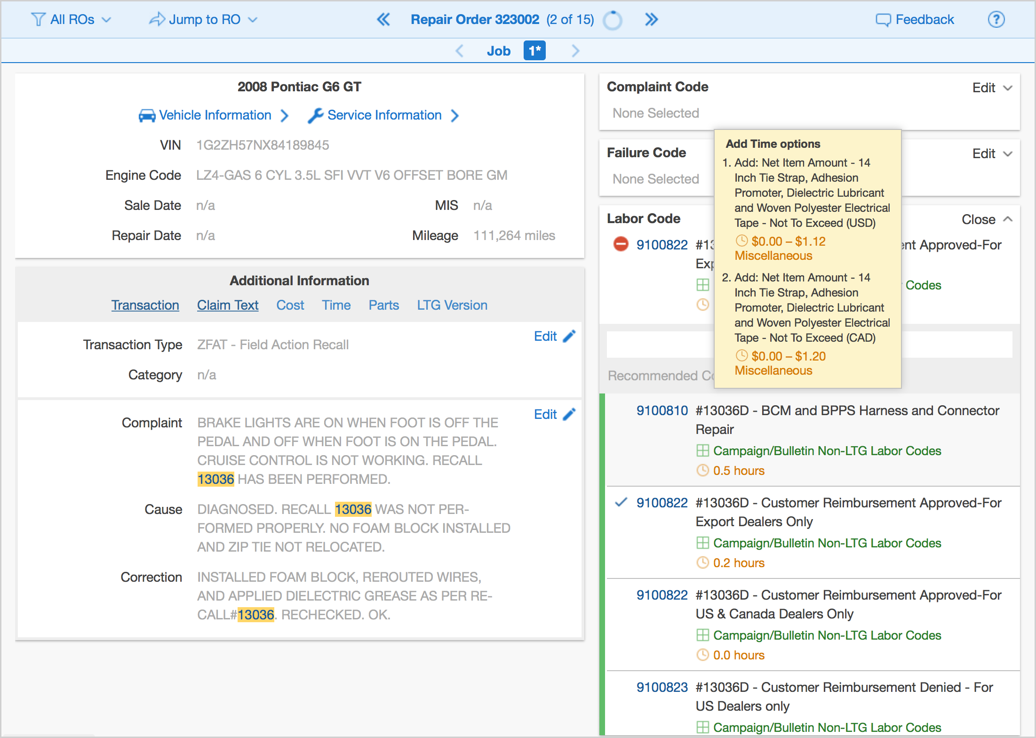Select 9100822 Export Dealers Only code
Image resolution: width=1036 pixels, height=738 pixels.
pos(662,503)
